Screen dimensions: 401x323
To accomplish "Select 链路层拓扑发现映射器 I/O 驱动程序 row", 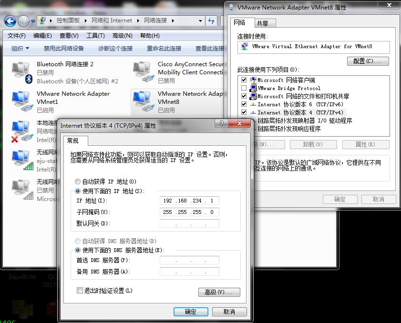I will point(304,121).
